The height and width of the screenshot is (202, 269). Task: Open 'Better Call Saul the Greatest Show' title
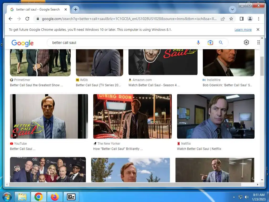tap(36, 85)
